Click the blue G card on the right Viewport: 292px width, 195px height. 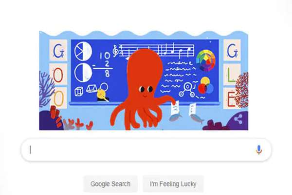232,50
